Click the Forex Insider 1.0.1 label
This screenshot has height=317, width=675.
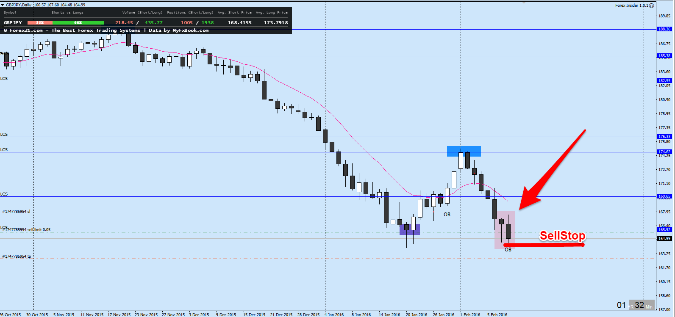(631, 6)
